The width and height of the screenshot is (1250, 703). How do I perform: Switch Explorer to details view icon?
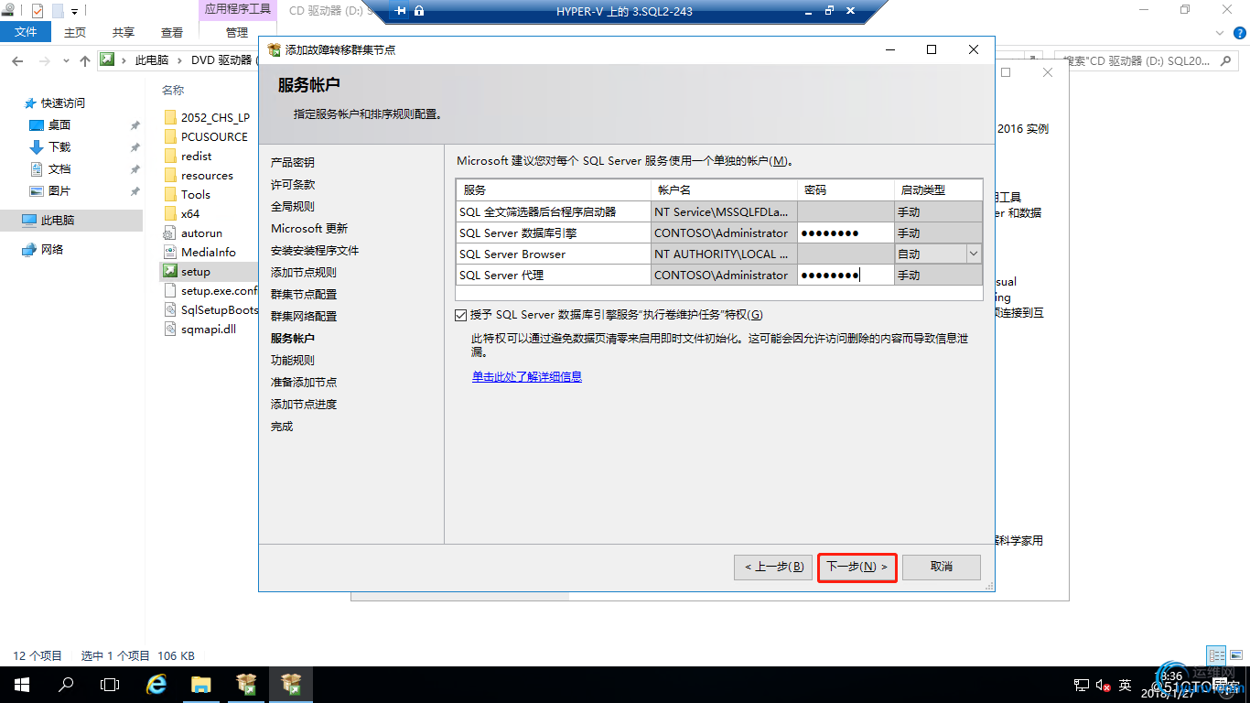tap(1216, 655)
